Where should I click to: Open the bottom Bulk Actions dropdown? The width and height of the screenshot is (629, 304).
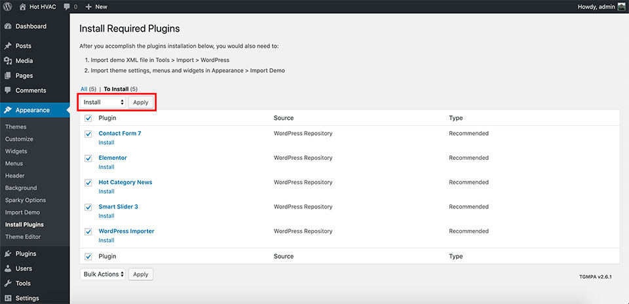103,275
